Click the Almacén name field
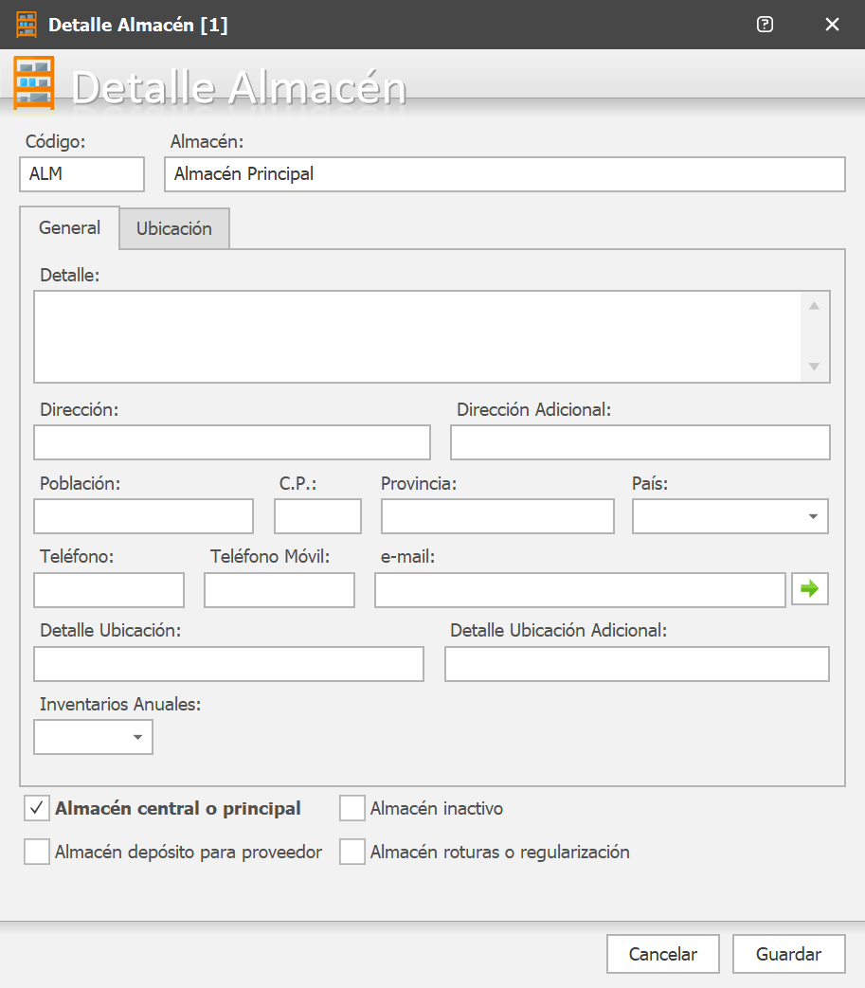Screen dimensions: 865x988 (x=505, y=174)
